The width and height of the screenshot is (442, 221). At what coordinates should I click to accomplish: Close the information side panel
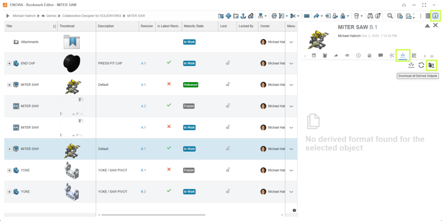click(x=435, y=25)
